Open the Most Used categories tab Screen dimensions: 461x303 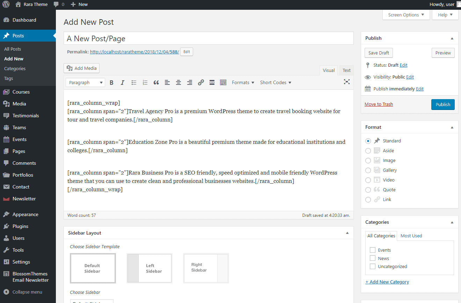point(411,236)
